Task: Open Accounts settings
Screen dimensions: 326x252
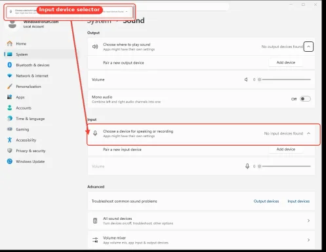Action: (x=24, y=108)
